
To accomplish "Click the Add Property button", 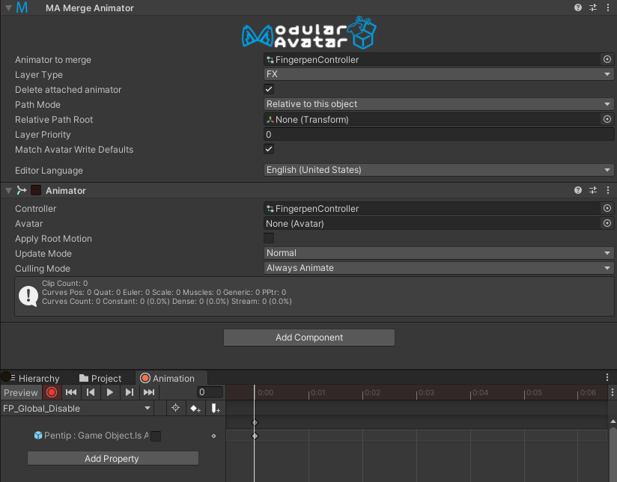I will point(112,458).
